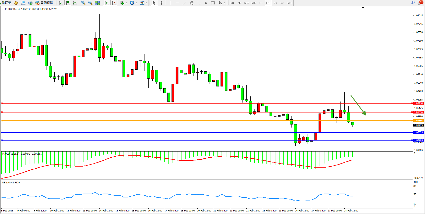Select the trendline drawing tool
The width and height of the screenshot is (425, 214).
click(x=184, y=3)
